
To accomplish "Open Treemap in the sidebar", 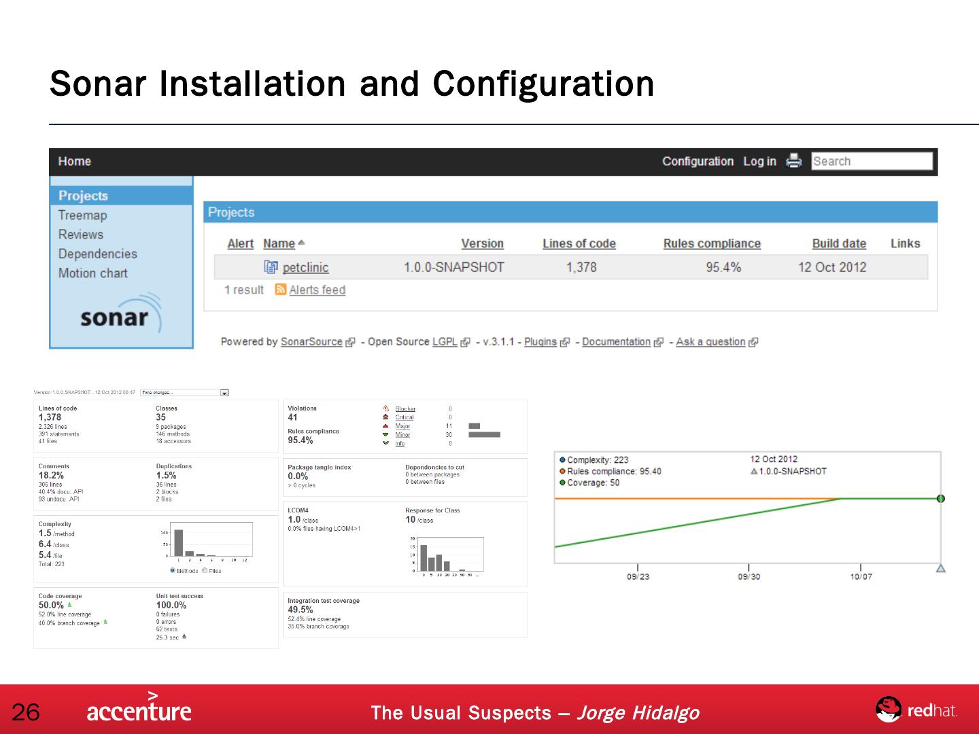I will tap(82, 215).
